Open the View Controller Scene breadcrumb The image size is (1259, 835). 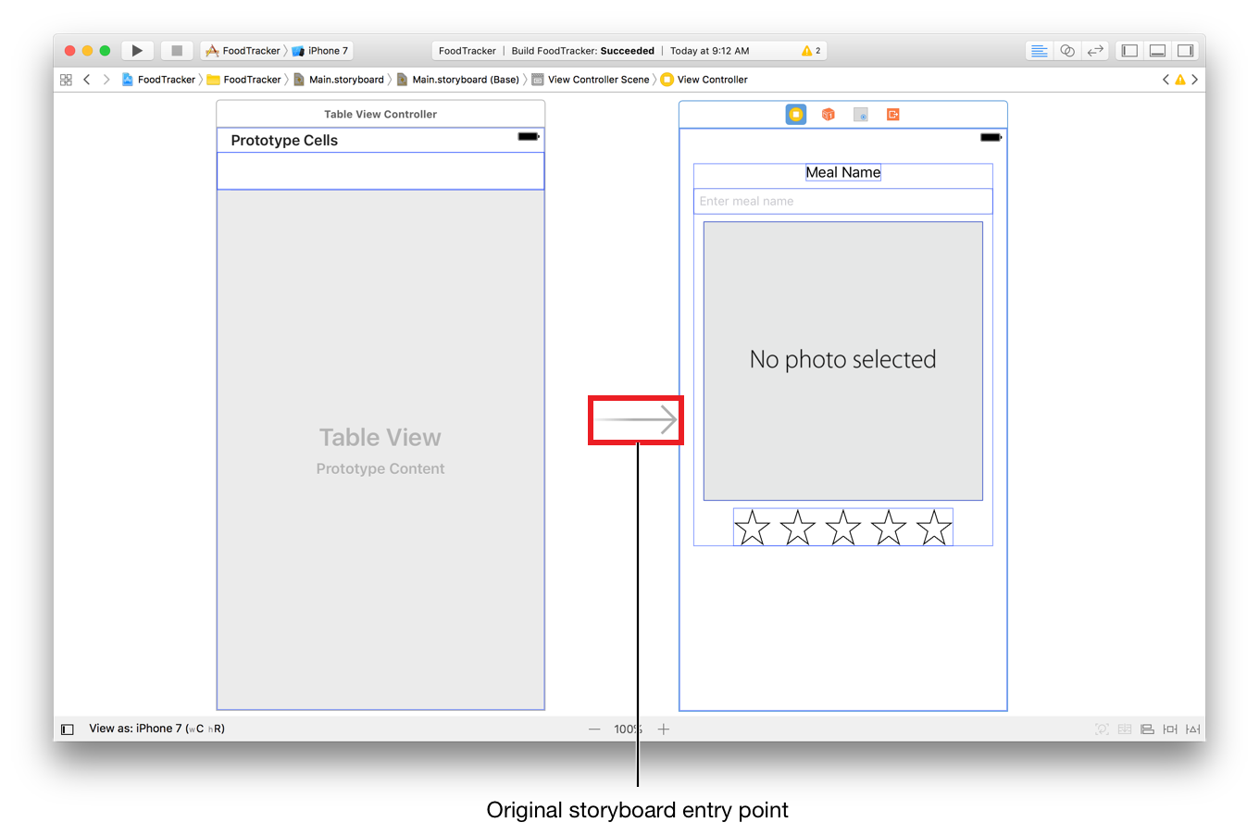click(x=591, y=80)
